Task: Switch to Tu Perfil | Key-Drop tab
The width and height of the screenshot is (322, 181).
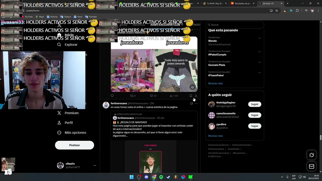Action: [x=215, y=4]
